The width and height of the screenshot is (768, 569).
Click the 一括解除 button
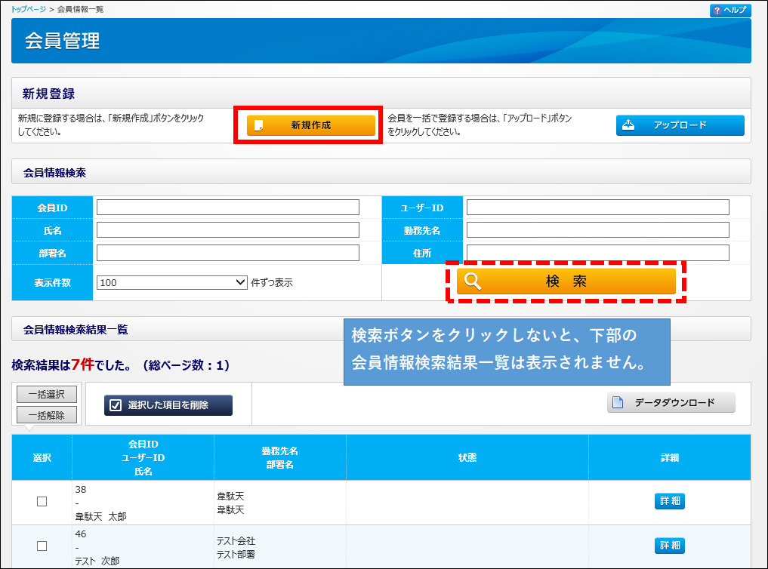[47, 414]
